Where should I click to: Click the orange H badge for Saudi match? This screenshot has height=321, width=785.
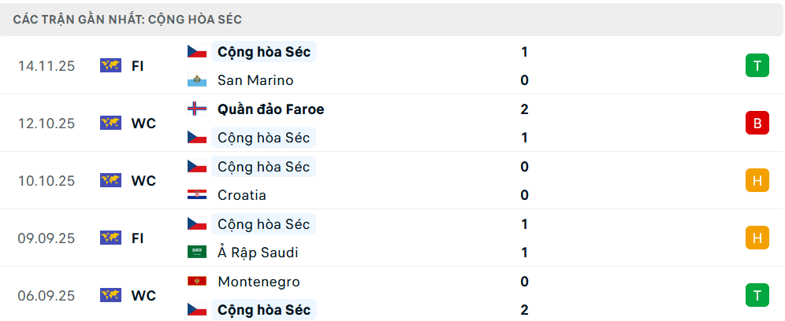point(757,238)
